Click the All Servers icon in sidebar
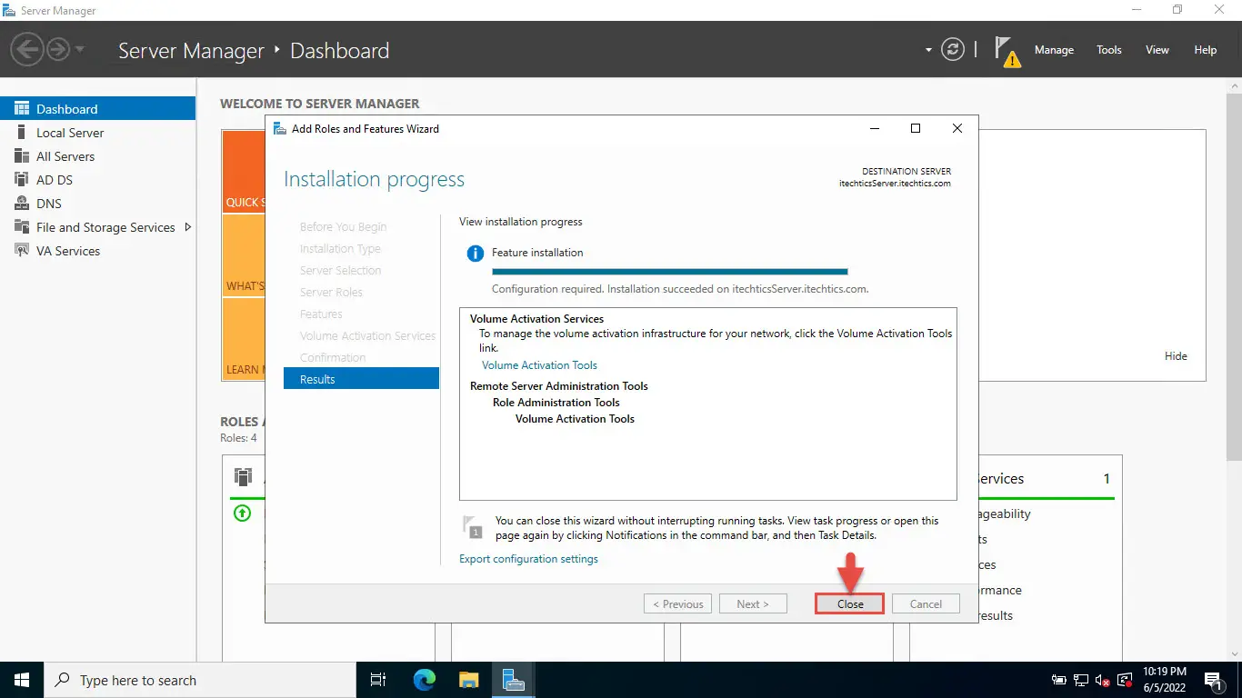Image resolution: width=1242 pixels, height=698 pixels. tap(21, 156)
